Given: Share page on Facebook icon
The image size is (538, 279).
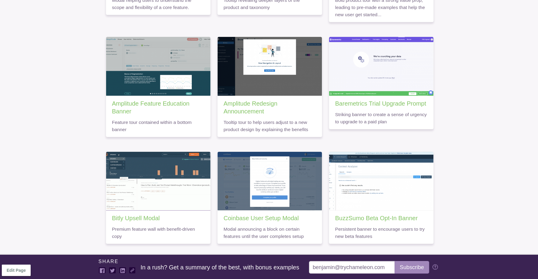Looking at the screenshot, I should (x=102, y=271).
